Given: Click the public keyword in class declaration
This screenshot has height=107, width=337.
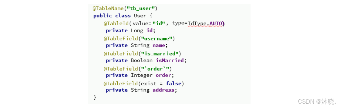Looking at the screenshot, I should pos(103,16).
